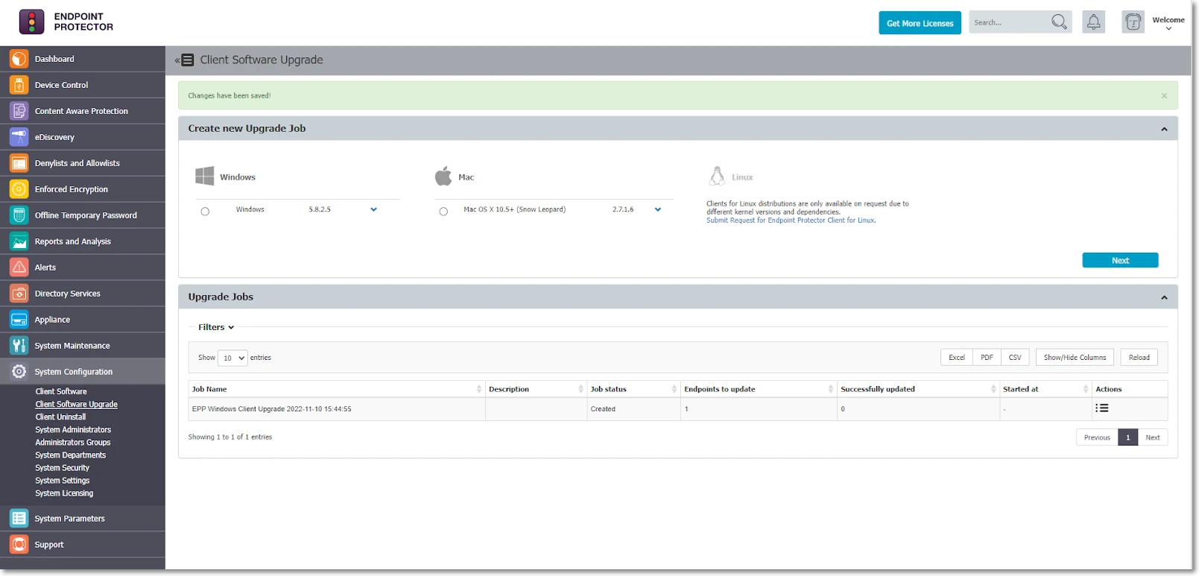
Task: Select the Mac OS X client radio button
Action: (x=443, y=212)
